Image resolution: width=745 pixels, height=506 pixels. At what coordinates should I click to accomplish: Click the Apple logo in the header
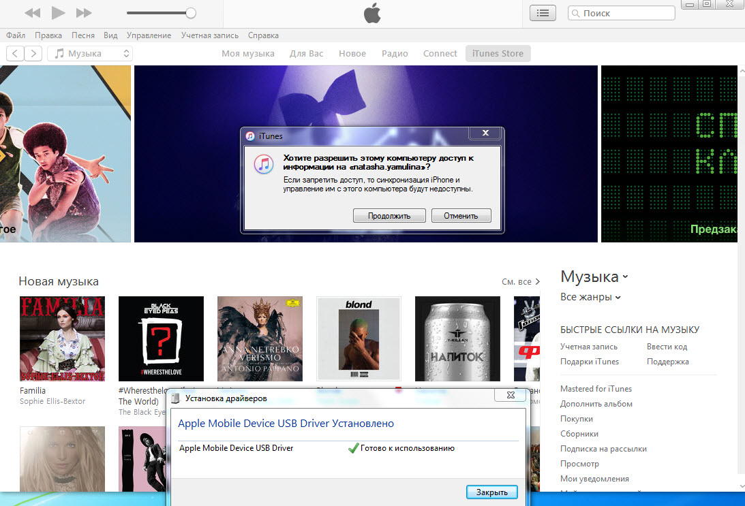point(372,13)
